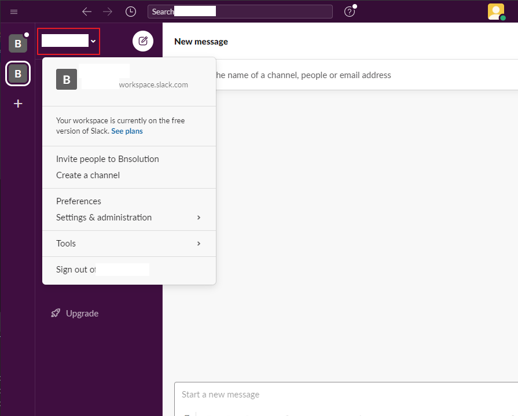Open the user profile avatar
Screen dimensions: 518x416
click(496, 12)
